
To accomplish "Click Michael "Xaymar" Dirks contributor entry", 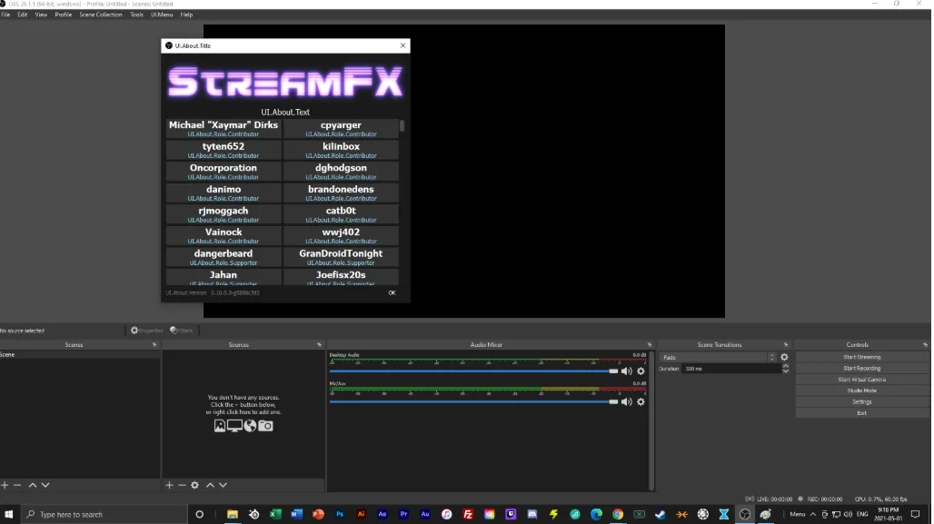I will [x=224, y=129].
